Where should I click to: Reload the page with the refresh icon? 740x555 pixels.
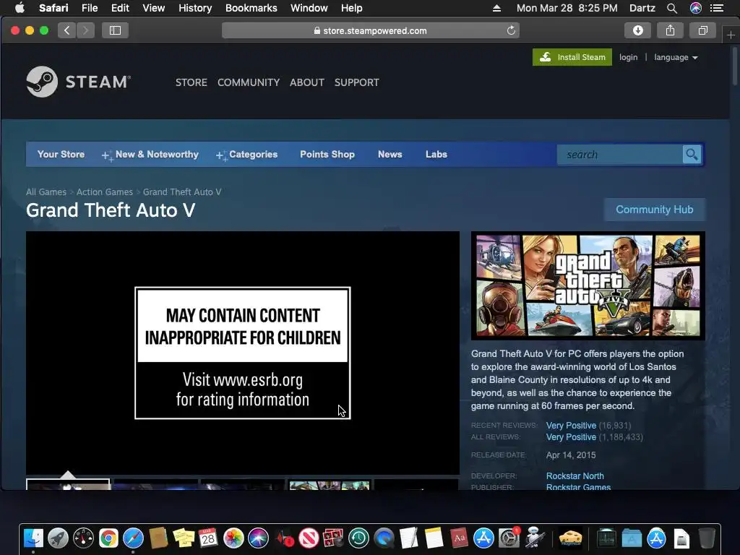point(511,30)
